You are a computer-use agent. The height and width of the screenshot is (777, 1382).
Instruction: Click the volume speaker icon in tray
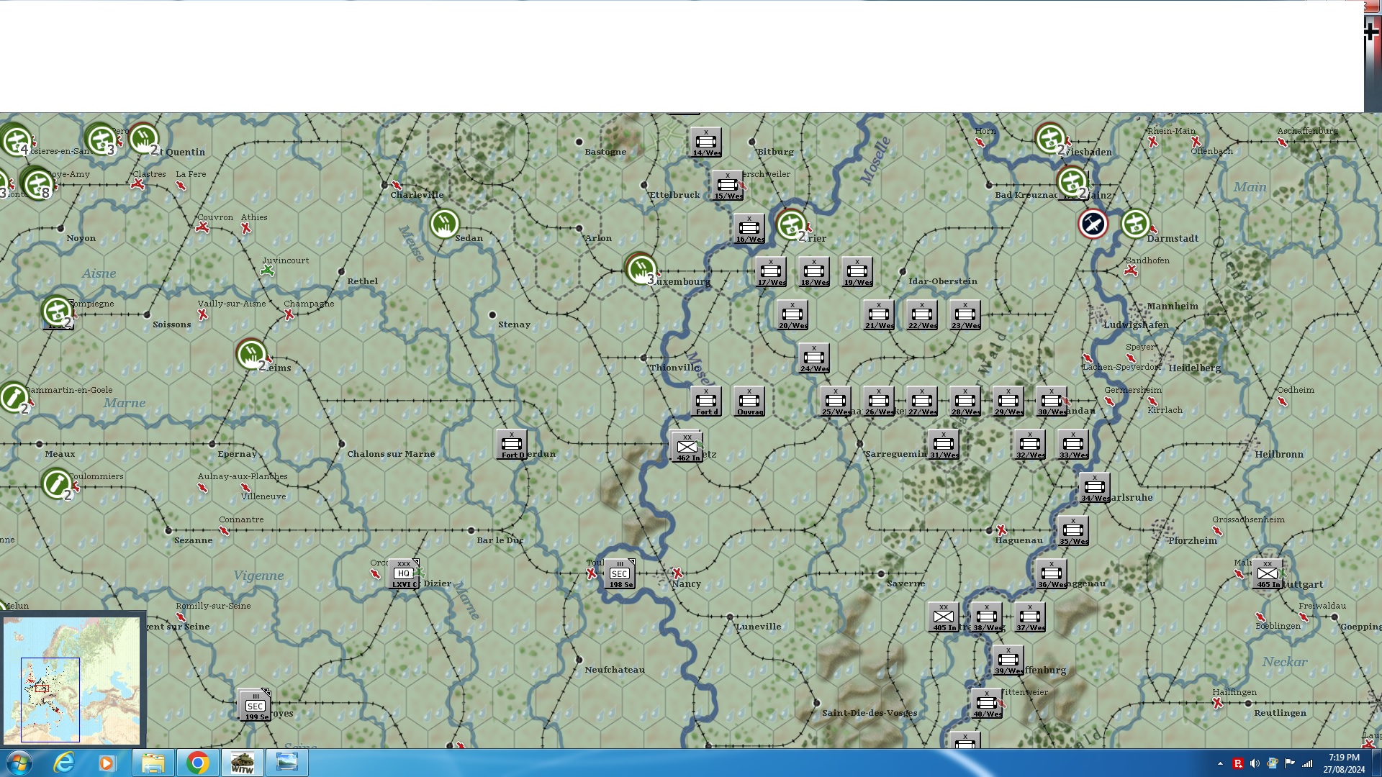click(1255, 763)
